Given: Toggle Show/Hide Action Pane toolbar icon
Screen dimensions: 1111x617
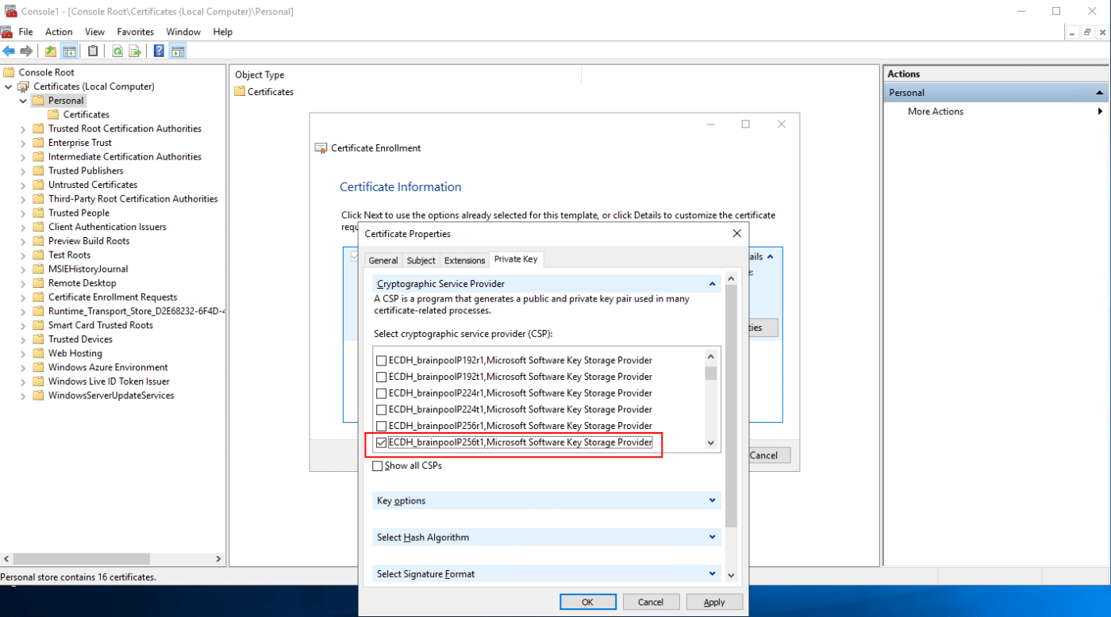Looking at the screenshot, I should click(178, 52).
